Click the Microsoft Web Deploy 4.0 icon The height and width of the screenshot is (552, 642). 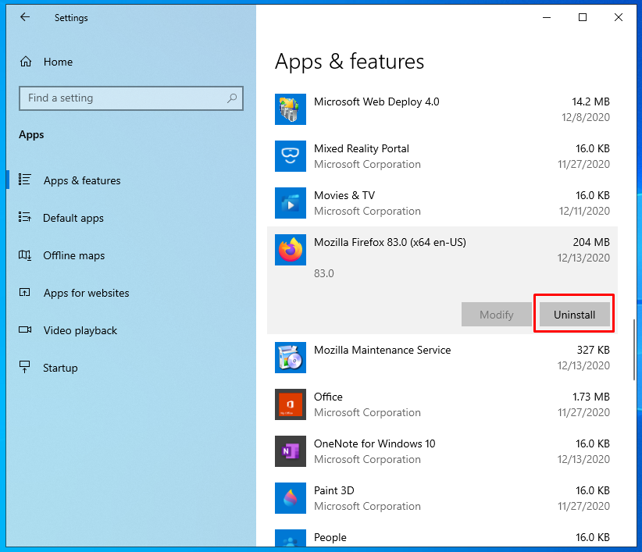click(291, 109)
